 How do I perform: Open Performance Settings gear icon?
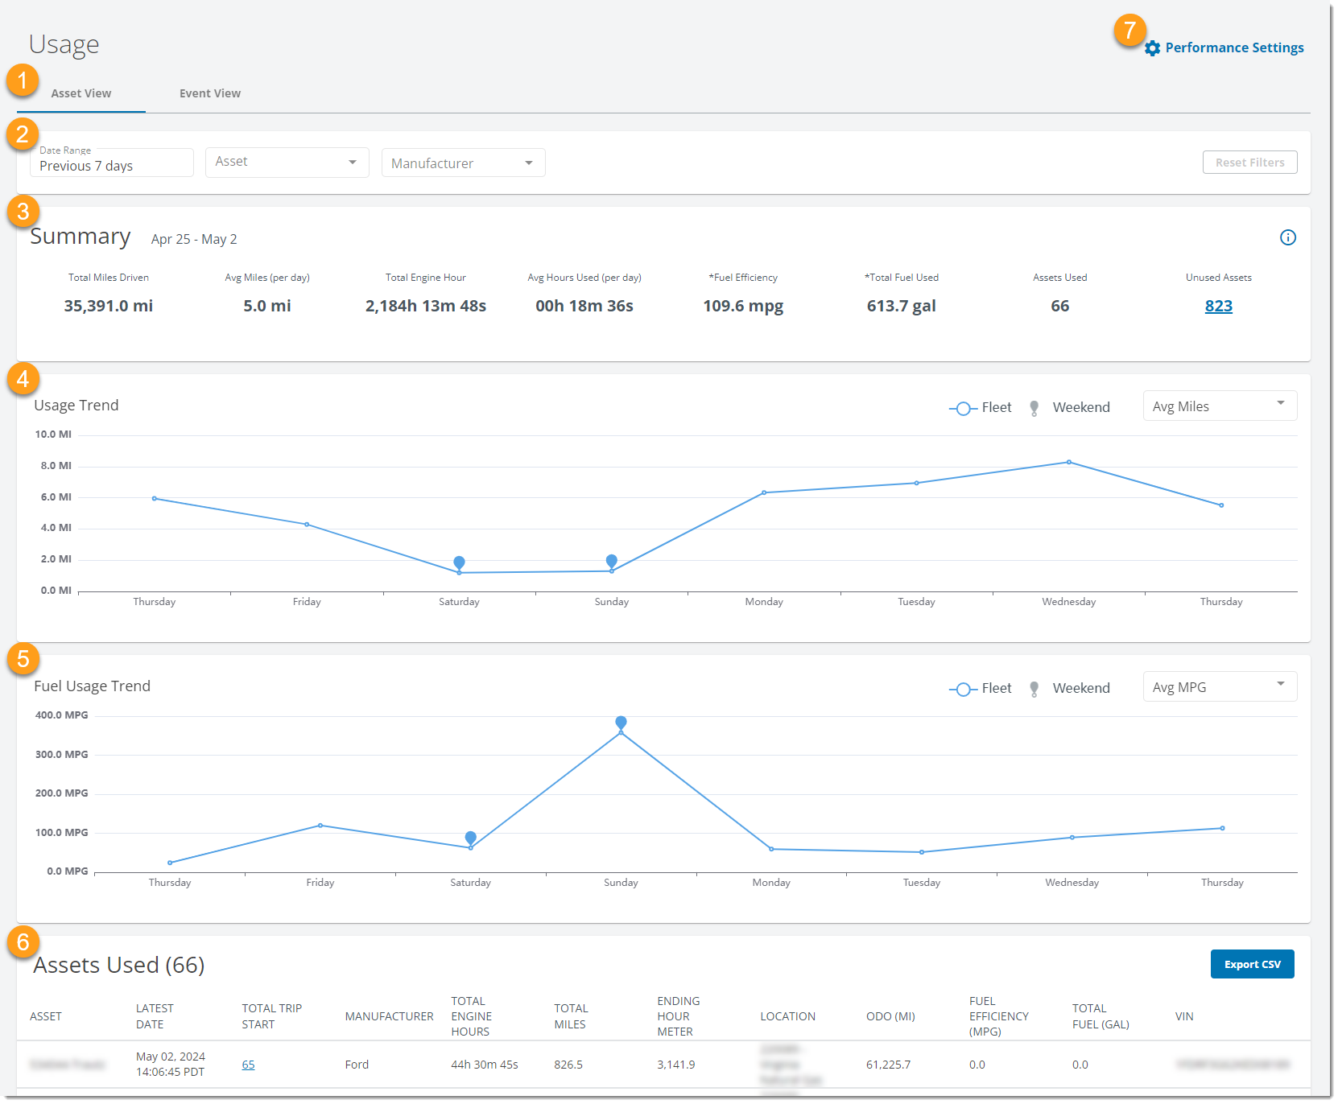pyautogui.click(x=1152, y=48)
